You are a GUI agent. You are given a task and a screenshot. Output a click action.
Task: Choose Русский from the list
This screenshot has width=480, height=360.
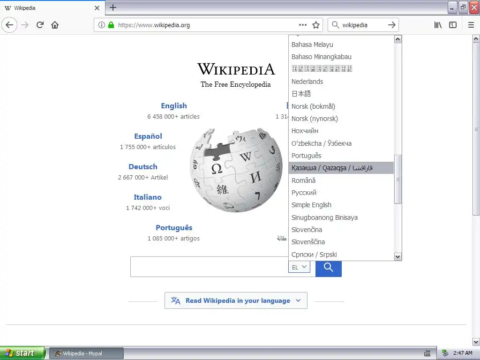click(341, 193)
